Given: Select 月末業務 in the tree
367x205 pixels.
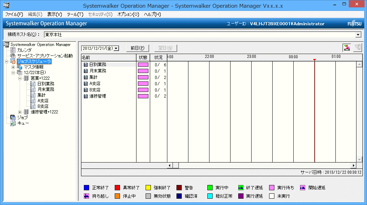Looking at the screenshot, I should pos(46,90).
